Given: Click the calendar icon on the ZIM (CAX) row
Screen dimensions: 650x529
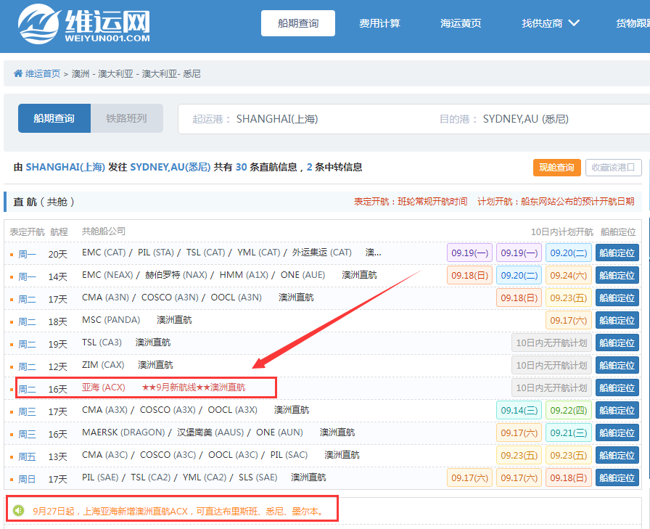Looking at the screenshot, I should [x=11, y=364].
